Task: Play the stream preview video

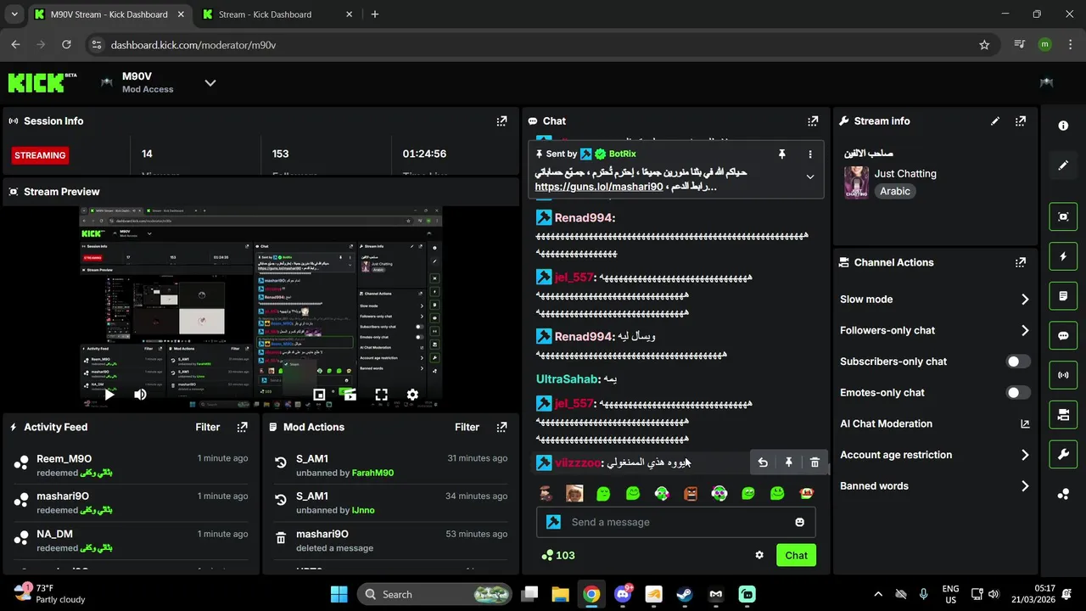Action: [109, 395]
